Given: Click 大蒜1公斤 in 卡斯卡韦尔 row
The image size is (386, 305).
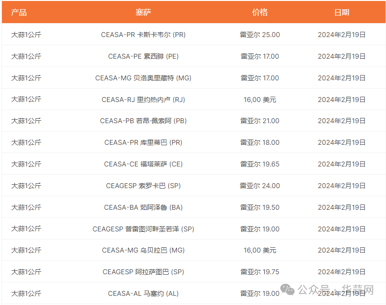Looking at the screenshot, I should pyautogui.click(x=26, y=35).
